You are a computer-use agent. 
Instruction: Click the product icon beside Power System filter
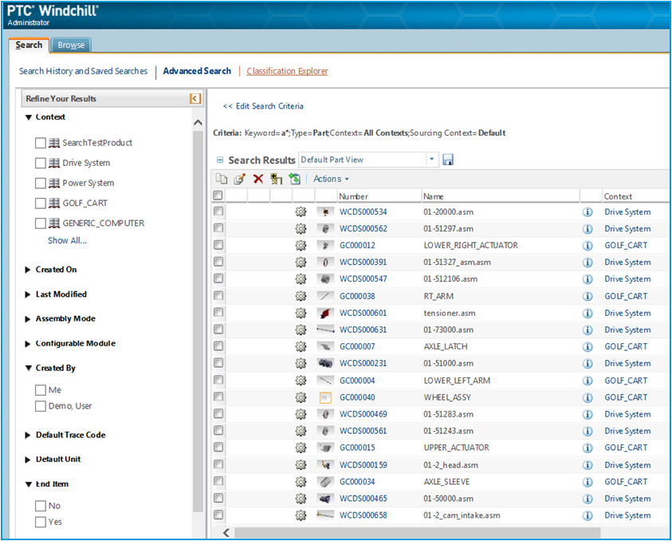pos(54,184)
